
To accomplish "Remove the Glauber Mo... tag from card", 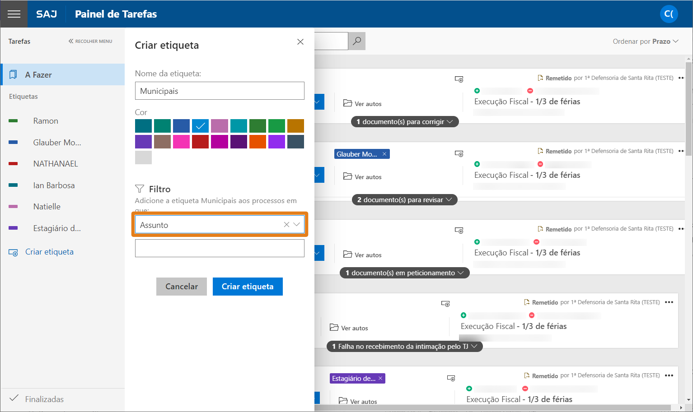I will click(384, 154).
